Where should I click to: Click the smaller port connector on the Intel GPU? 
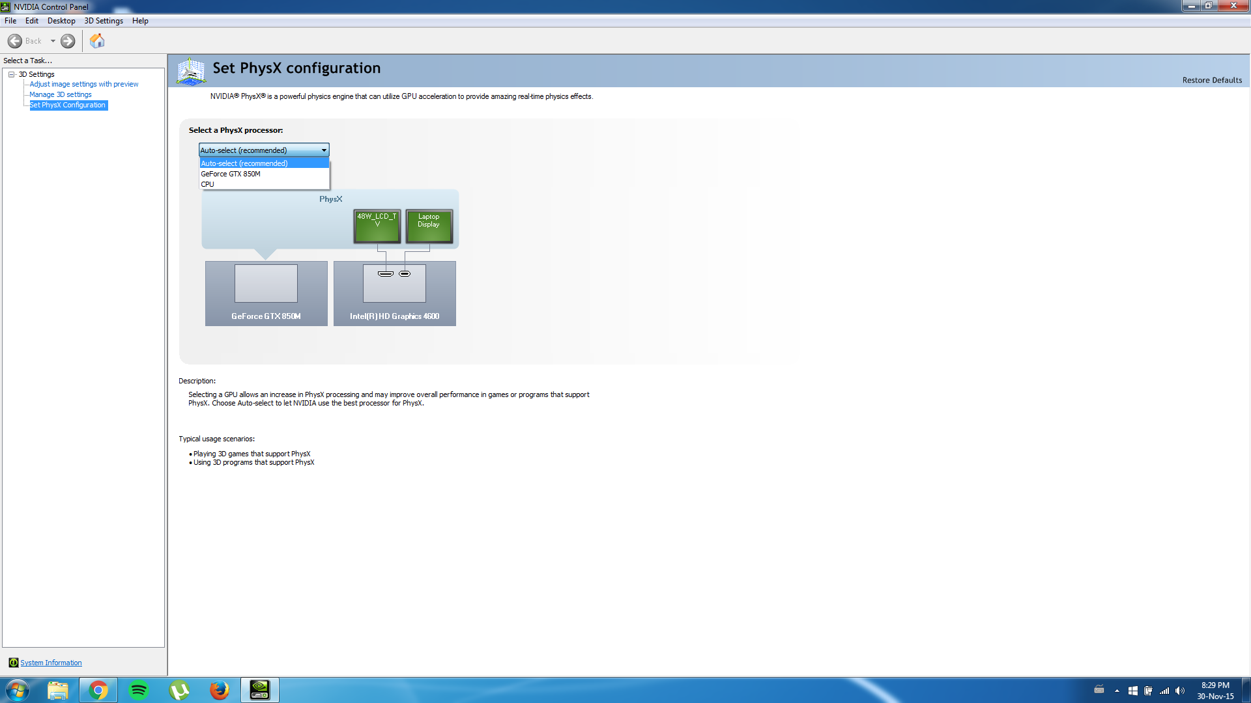[405, 274]
